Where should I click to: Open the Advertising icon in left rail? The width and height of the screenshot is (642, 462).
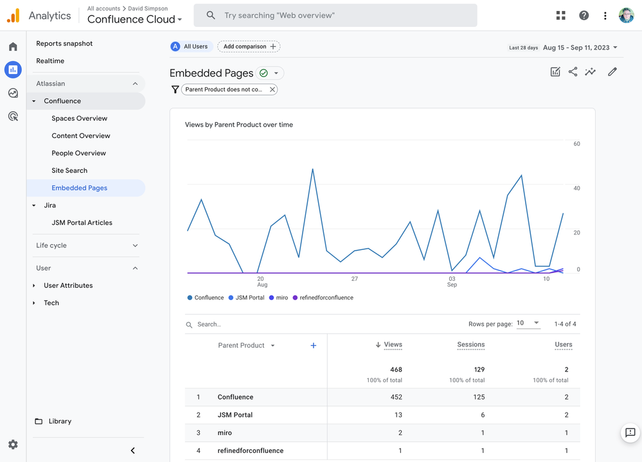(x=13, y=116)
